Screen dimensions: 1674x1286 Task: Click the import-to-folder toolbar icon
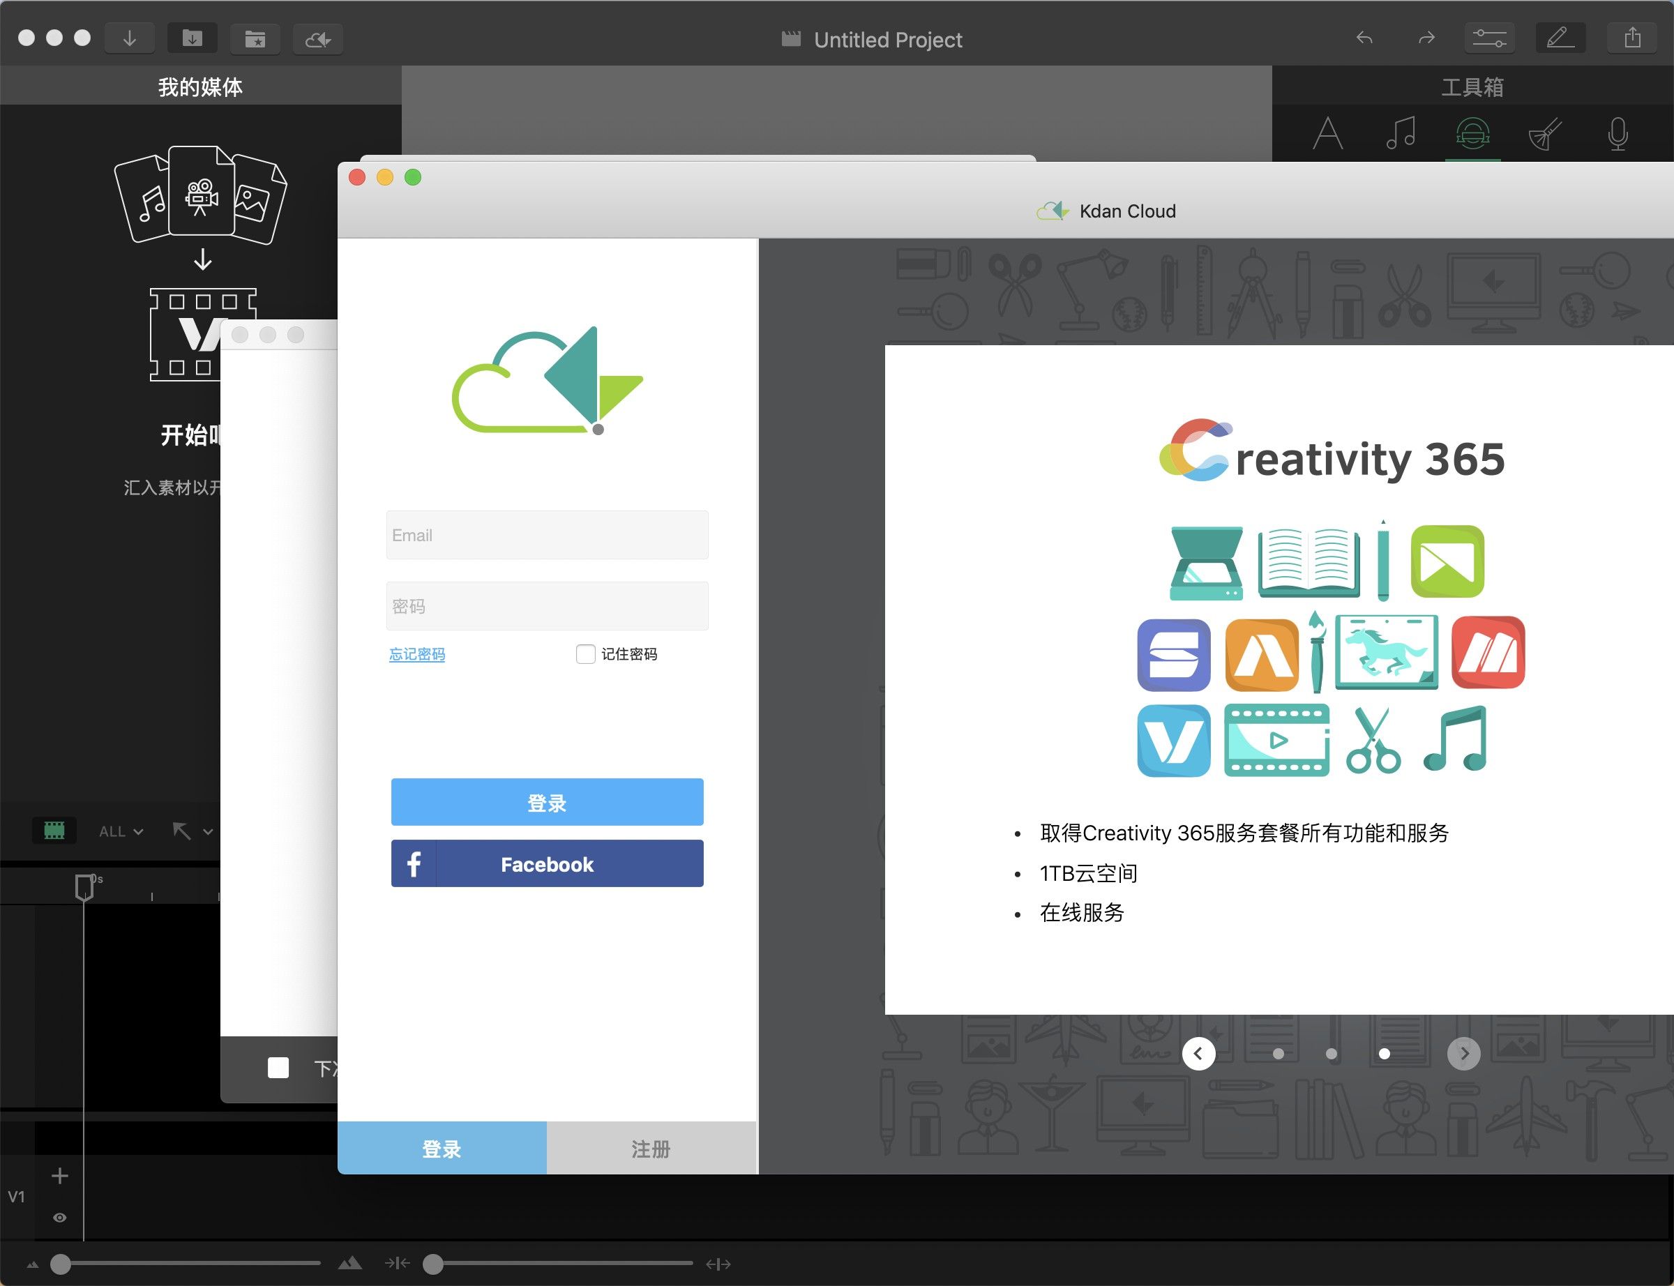tap(192, 38)
